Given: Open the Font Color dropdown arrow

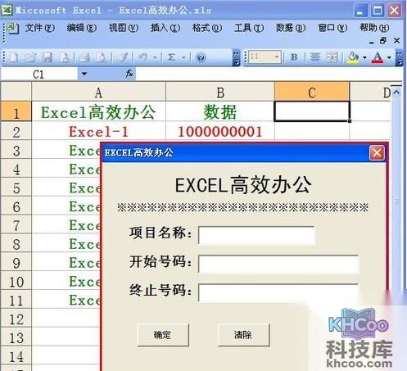Looking at the screenshot, I should click(x=389, y=57).
